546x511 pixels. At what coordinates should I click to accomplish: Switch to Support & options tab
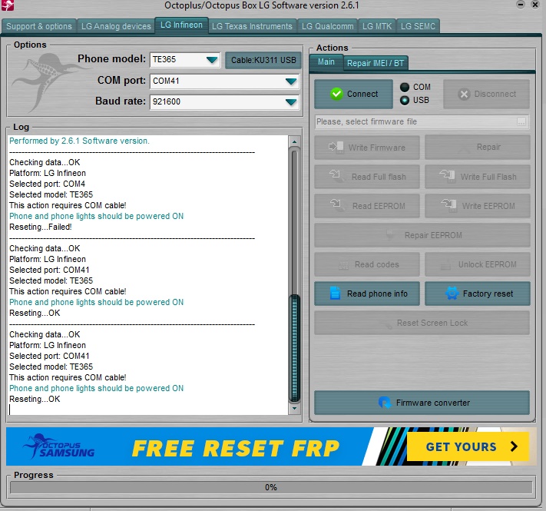39,26
